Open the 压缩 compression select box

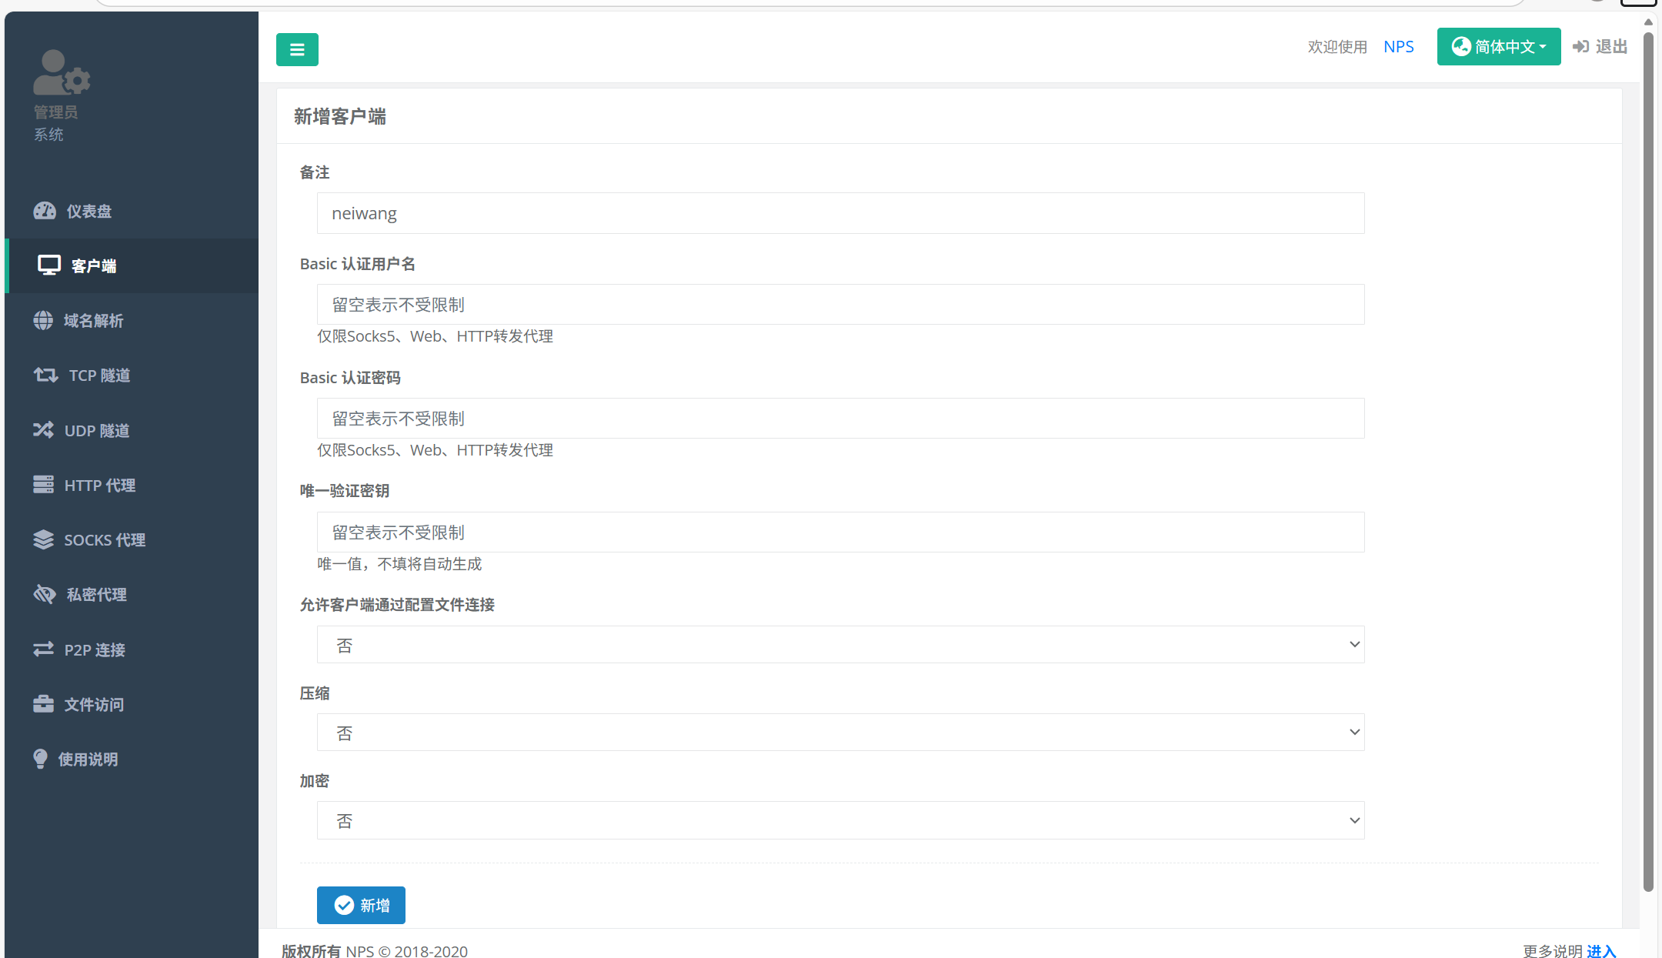[840, 733]
